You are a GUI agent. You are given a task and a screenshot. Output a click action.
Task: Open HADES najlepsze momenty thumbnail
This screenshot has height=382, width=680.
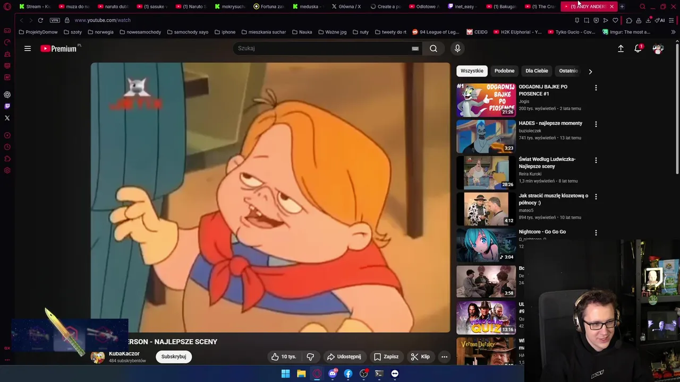click(486, 136)
